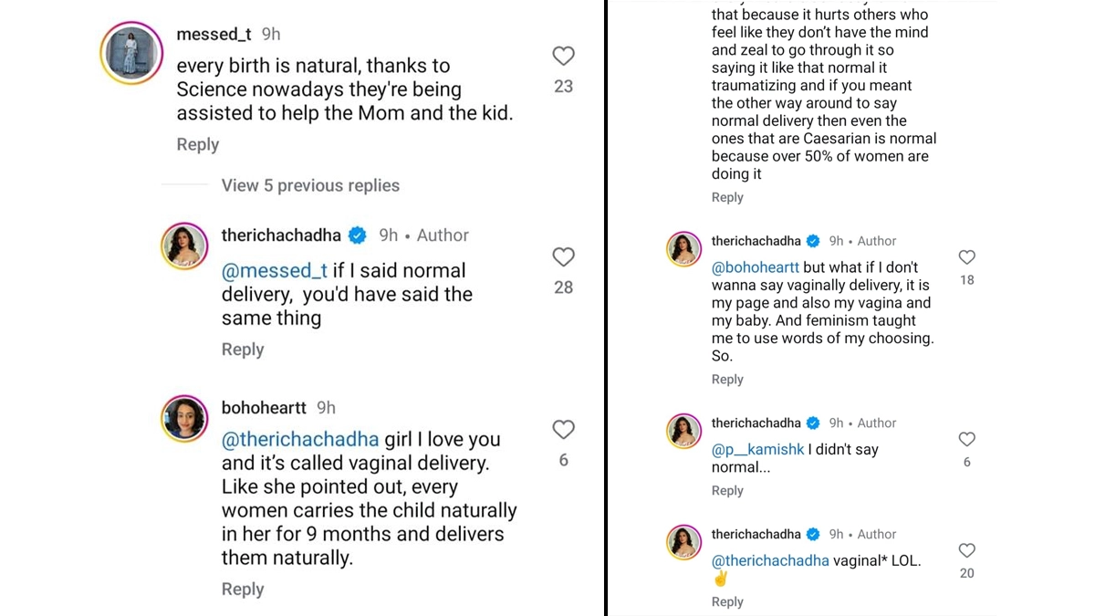
Task: Open messed_t's profile picture
Action: click(131, 54)
